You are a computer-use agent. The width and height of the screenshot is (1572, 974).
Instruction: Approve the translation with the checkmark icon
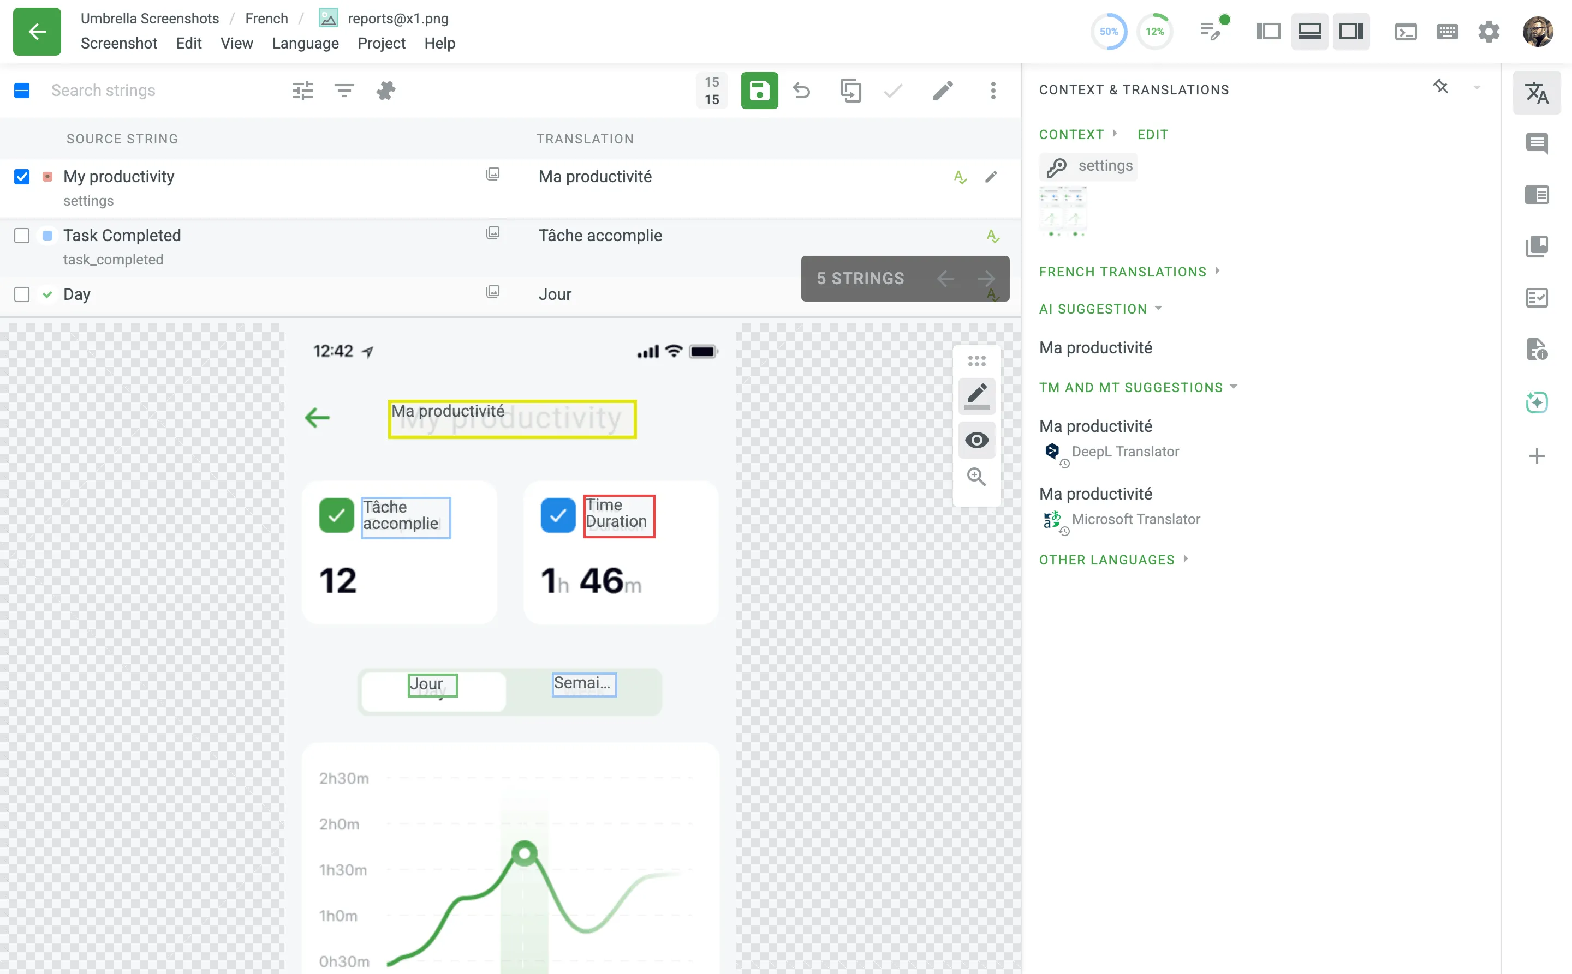tap(892, 91)
